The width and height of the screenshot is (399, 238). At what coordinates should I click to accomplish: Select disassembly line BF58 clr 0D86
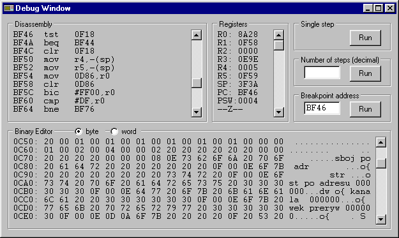point(54,84)
